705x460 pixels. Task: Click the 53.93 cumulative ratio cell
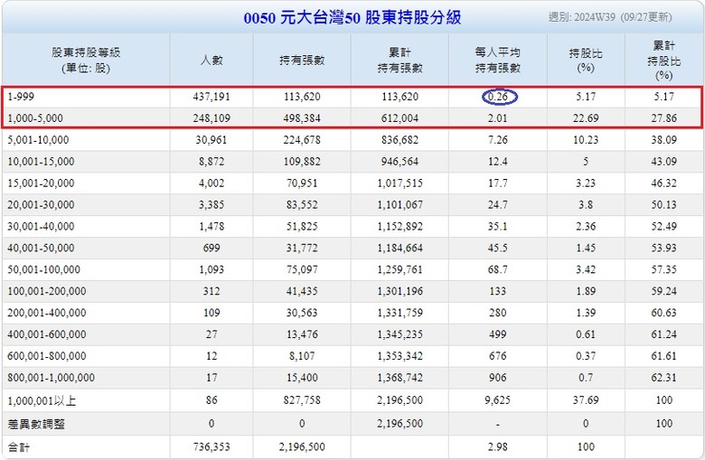[x=663, y=248]
